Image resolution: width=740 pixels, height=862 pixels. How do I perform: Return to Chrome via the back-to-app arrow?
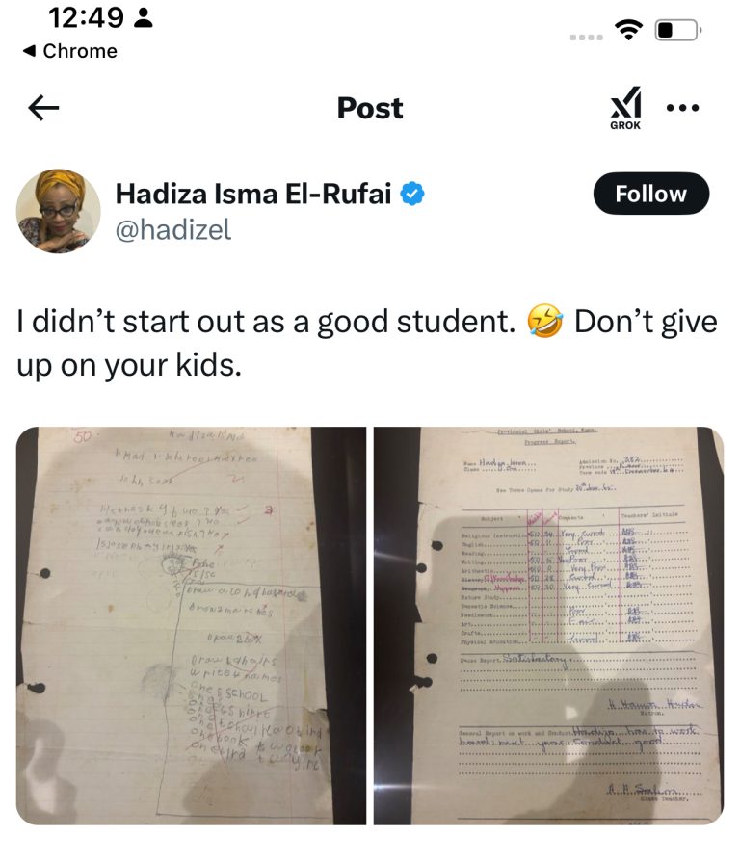tap(29, 51)
